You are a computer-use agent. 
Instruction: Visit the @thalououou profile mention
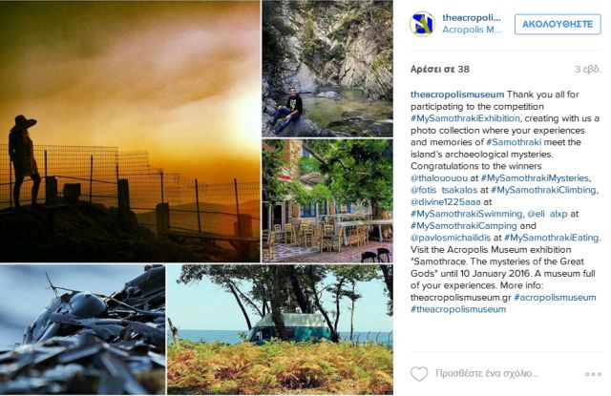pos(439,177)
